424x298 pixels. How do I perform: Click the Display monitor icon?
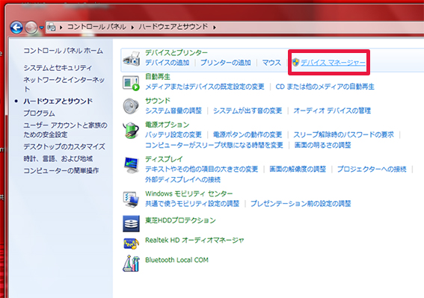pos(132,165)
